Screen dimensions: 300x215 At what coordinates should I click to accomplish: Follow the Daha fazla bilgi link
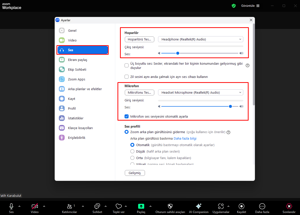click(x=185, y=138)
